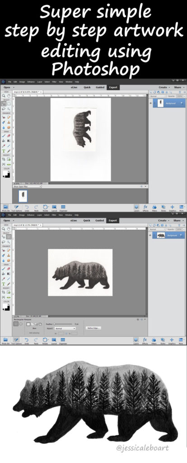Viewport: 187px width, 463px height.
Task: Select the Type tool in the upper window toolbox
Action: point(4,151)
